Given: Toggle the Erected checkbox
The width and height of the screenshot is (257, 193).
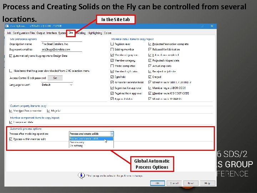Looking at the screenshot, I should (150, 77).
